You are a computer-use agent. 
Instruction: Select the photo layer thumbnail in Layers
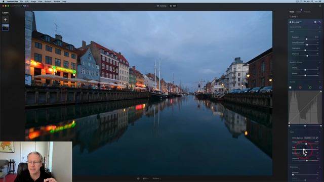pos(6,27)
